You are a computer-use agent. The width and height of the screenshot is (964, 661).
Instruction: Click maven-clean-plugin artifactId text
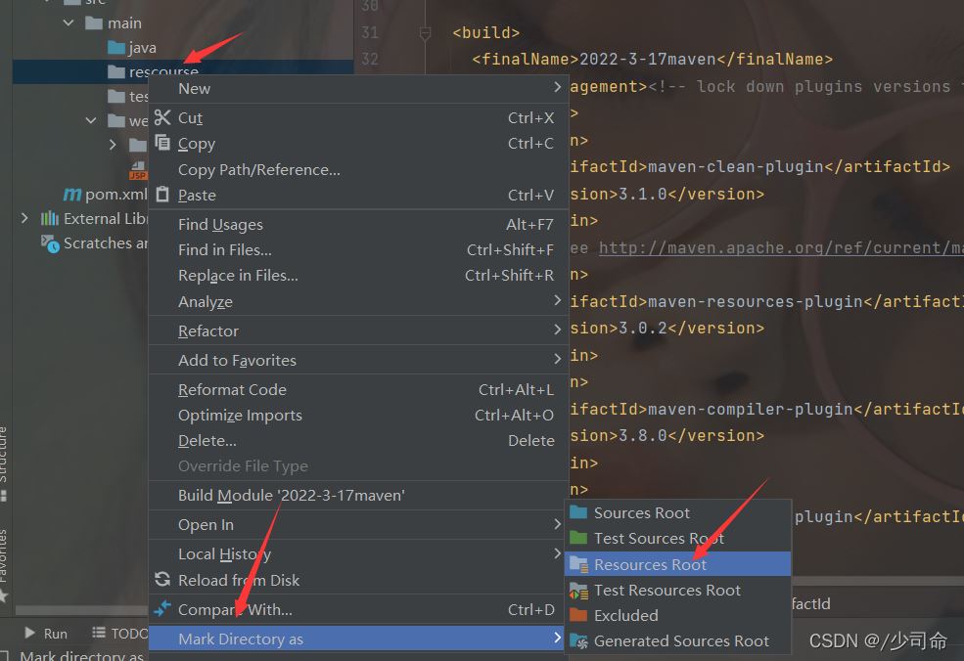tap(736, 166)
